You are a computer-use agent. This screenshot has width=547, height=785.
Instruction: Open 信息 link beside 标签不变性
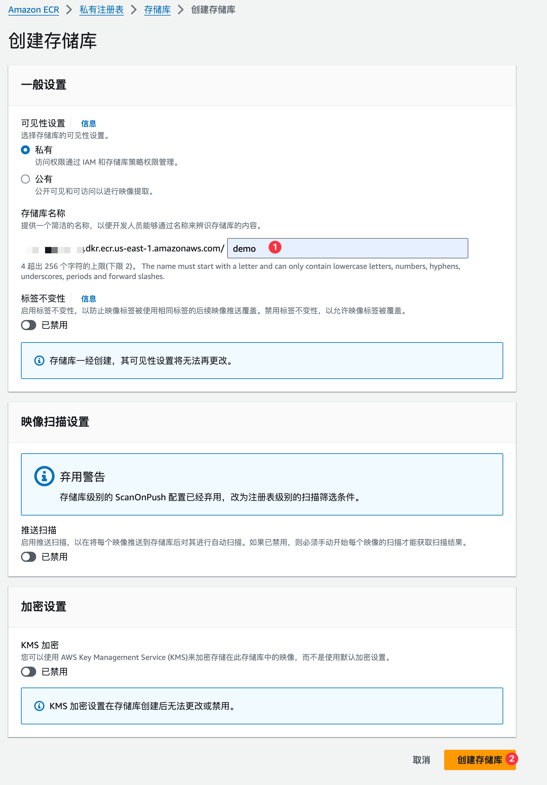click(89, 299)
